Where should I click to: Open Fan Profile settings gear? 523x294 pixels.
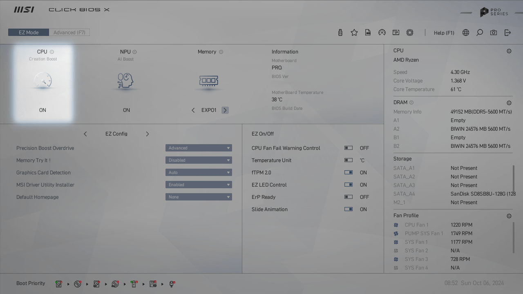point(509,216)
